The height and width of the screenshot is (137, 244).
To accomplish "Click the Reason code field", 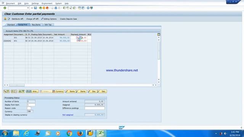I will [x=29, y=108].
